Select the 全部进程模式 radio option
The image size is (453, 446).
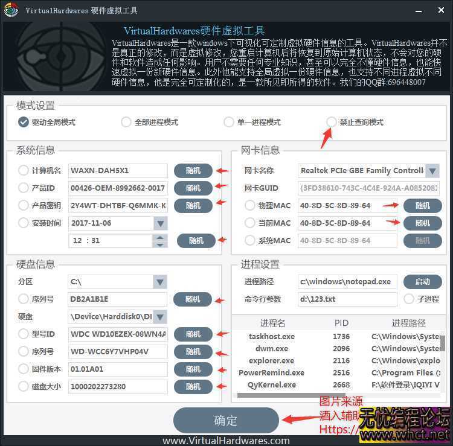126,122
